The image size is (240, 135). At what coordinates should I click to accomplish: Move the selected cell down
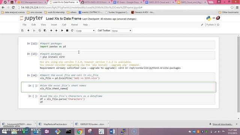coord(56,31)
